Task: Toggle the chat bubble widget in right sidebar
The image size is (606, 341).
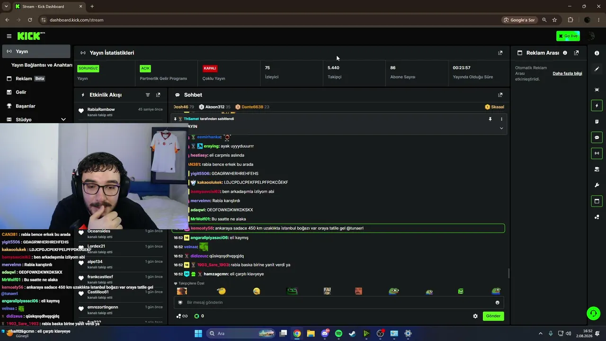Action: 597,137
